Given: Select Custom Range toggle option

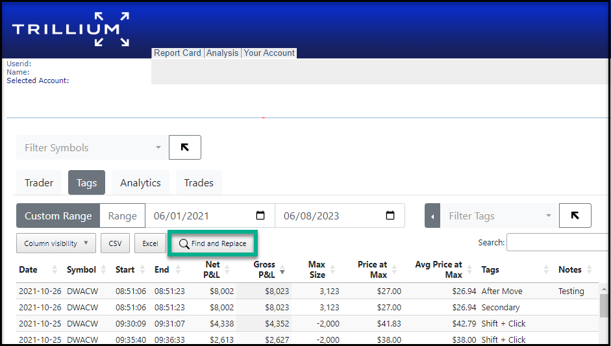Looking at the screenshot, I should point(58,216).
